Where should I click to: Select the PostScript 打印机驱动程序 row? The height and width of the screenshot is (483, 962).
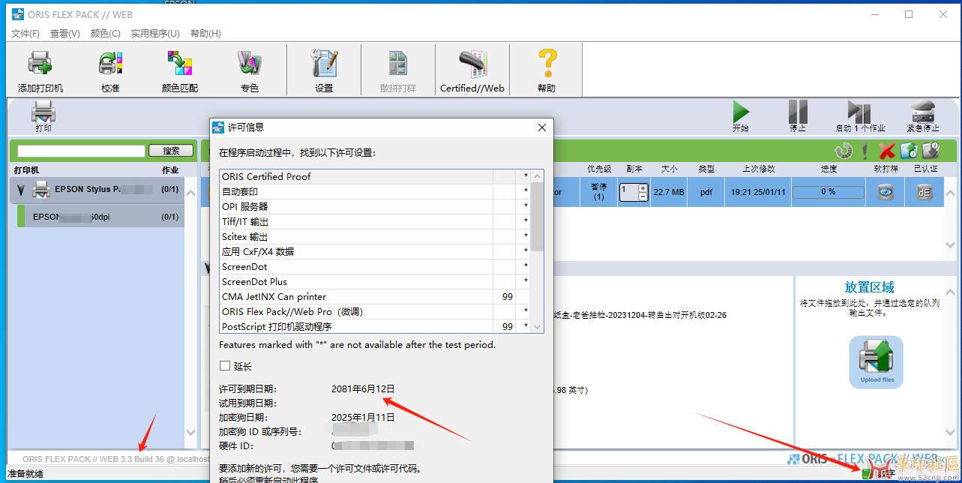pyautogui.click(x=375, y=326)
